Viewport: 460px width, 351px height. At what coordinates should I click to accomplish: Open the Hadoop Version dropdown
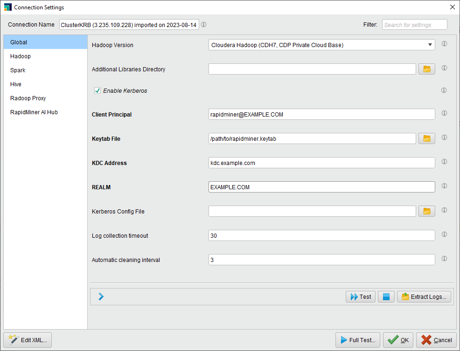[x=321, y=45]
